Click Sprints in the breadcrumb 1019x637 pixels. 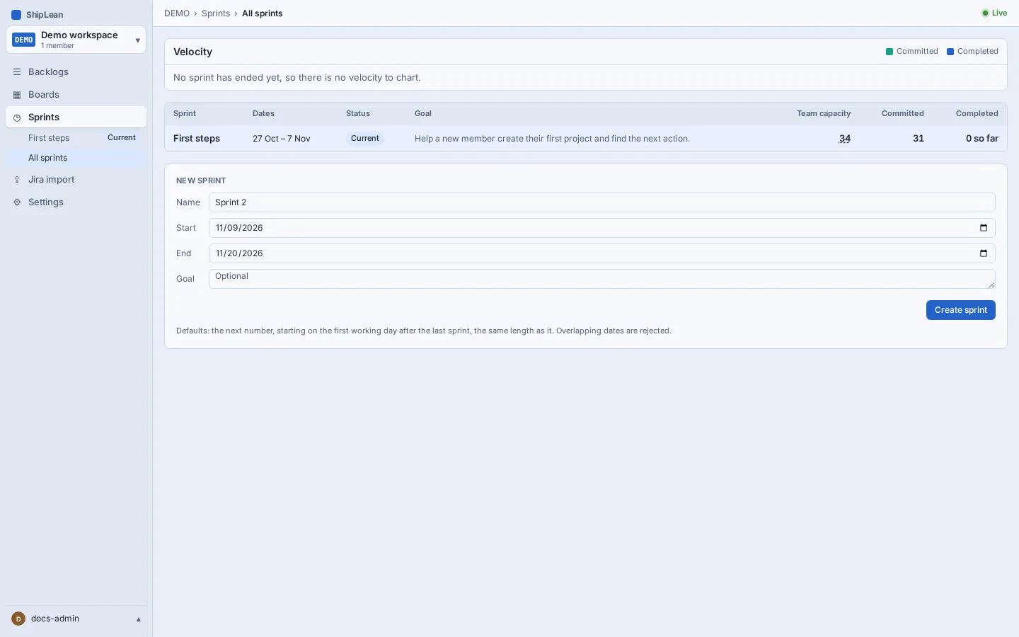(216, 13)
